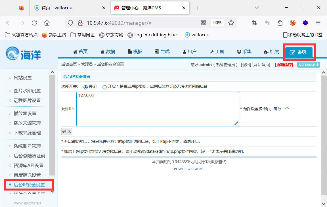Open the Firefox hamburger menu
Screen dimensions: 327x207
[318, 23]
